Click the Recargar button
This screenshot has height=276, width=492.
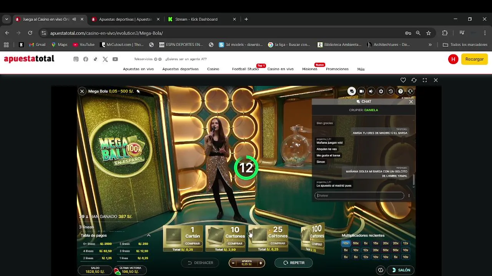click(474, 59)
